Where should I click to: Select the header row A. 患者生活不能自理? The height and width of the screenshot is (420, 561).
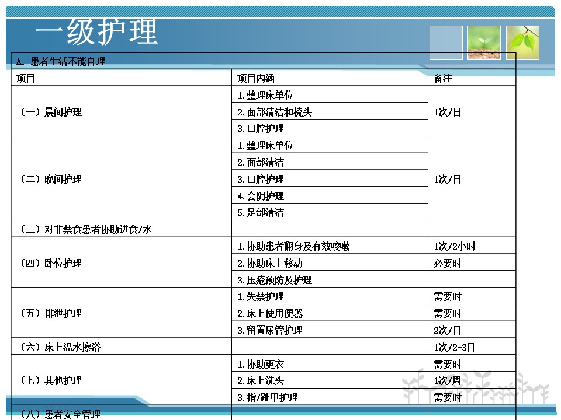click(x=264, y=61)
